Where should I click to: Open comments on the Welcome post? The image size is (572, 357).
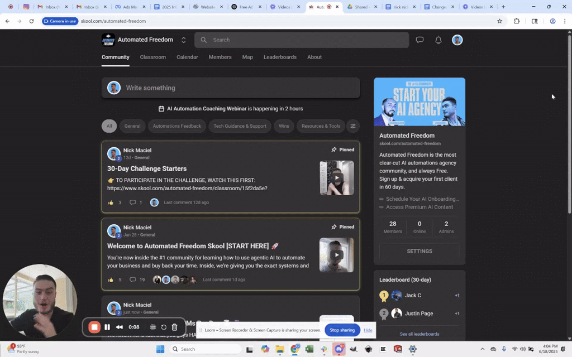133,280
